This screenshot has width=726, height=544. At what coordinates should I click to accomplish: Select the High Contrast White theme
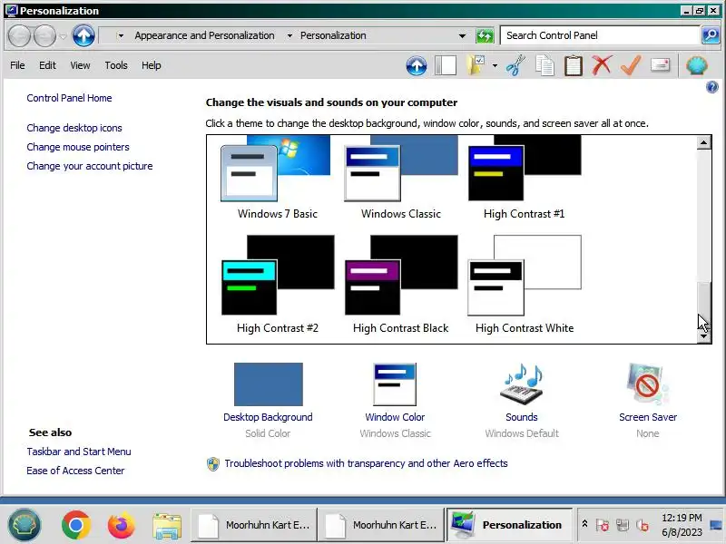tap(525, 284)
